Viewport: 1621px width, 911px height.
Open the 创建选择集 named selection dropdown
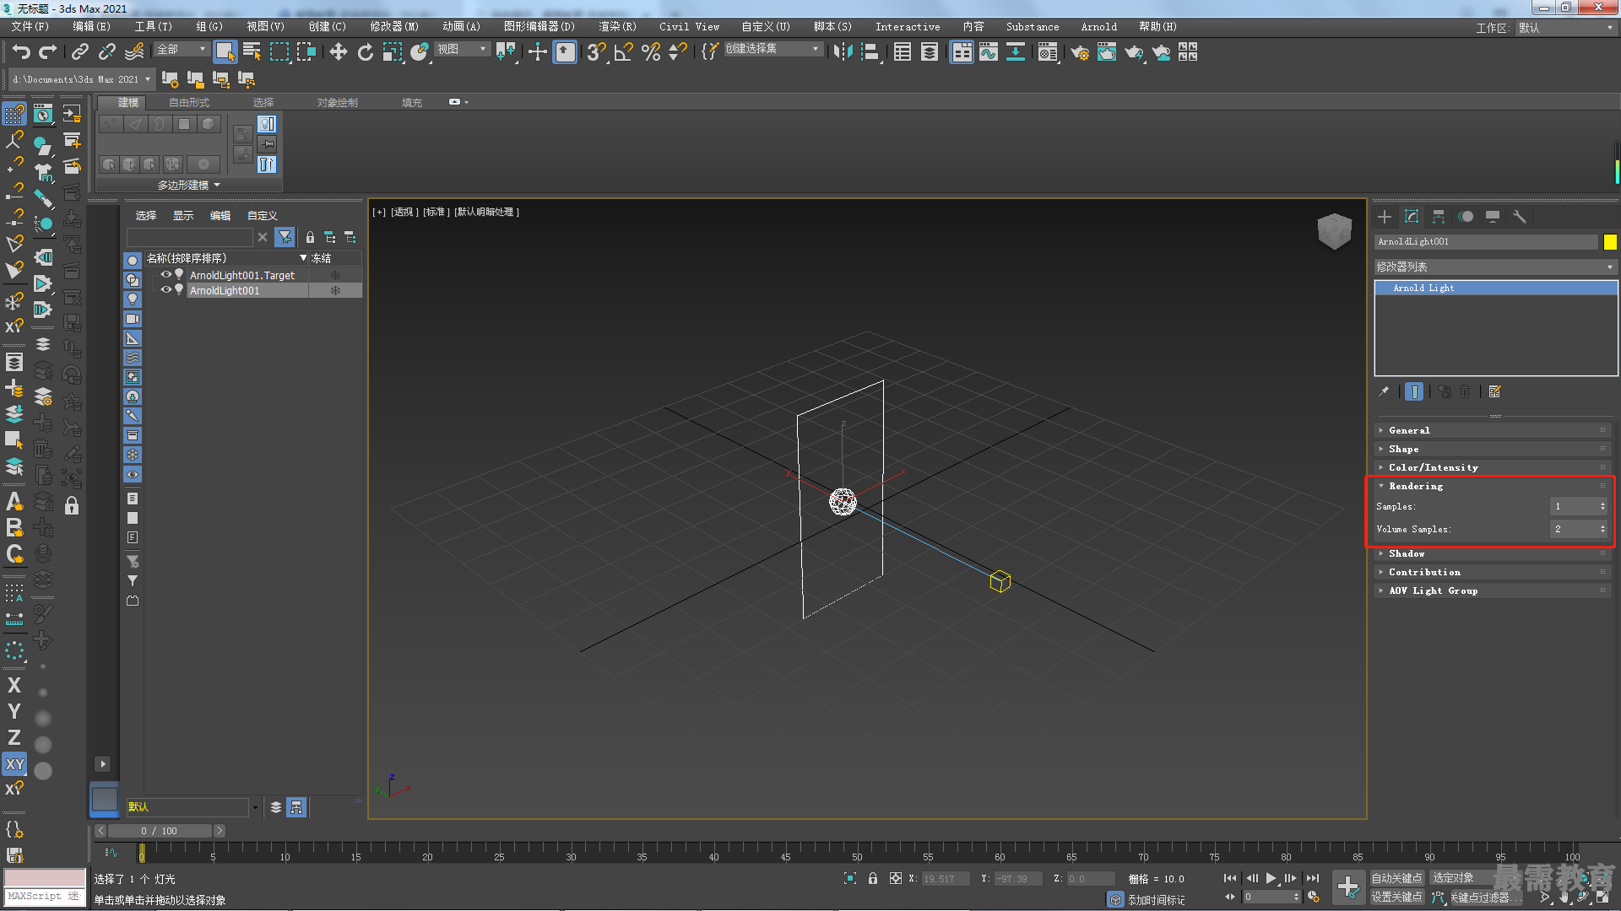(x=773, y=49)
